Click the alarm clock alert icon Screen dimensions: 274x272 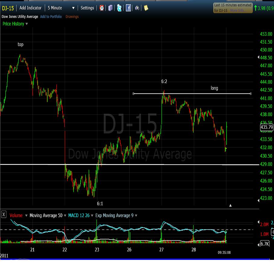(x=102, y=8)
